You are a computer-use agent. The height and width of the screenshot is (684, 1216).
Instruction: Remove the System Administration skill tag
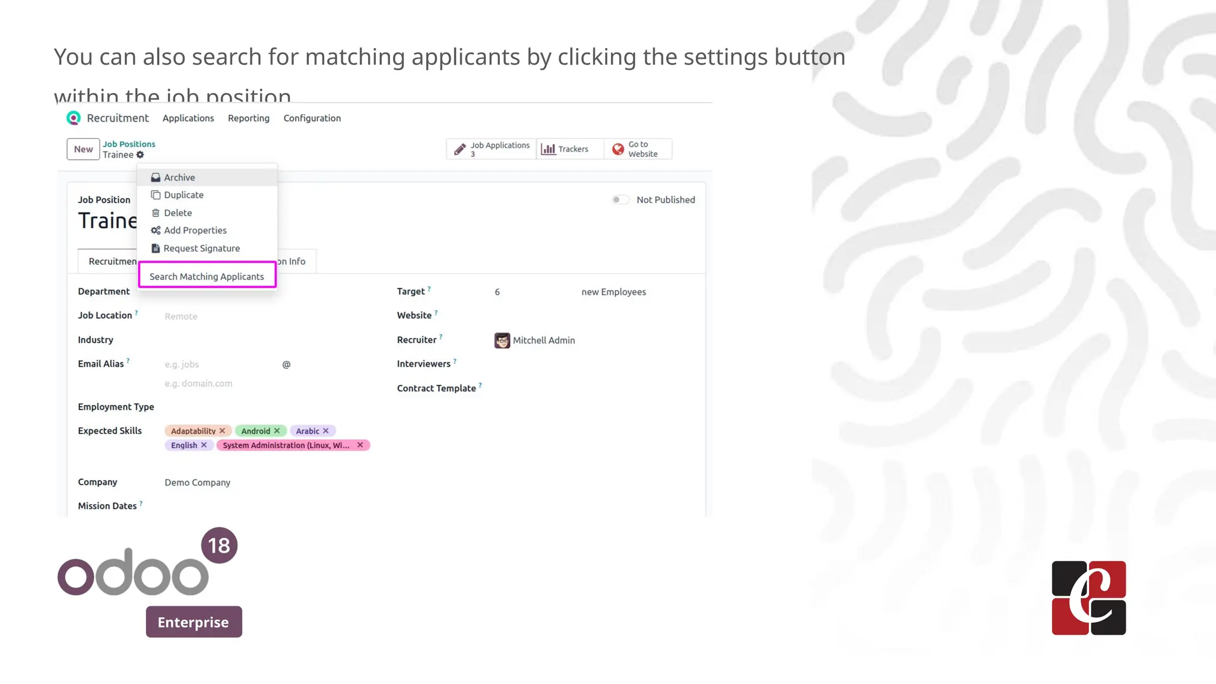point(360,445)
